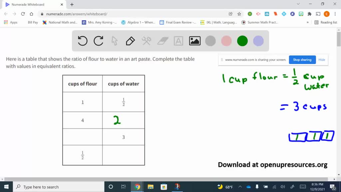Open the National Math and... bookmark

[60, 22]
